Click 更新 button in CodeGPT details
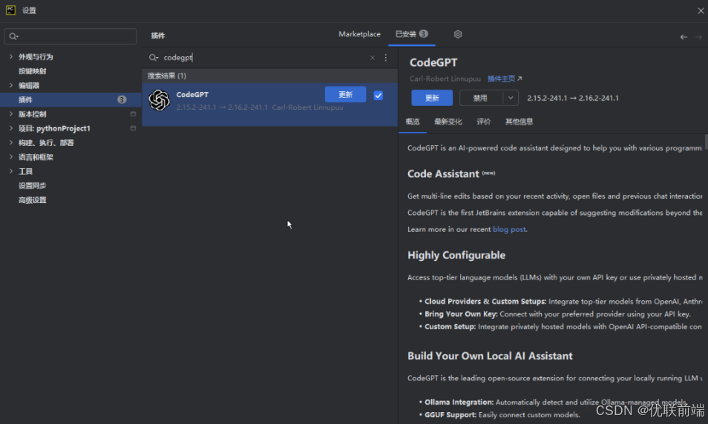 432,98
